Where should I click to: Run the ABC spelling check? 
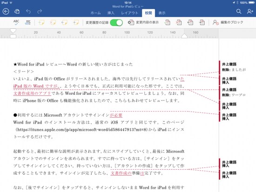pyautogui.click(x=16, y=22)
